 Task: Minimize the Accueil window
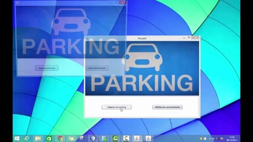(184, 38)
